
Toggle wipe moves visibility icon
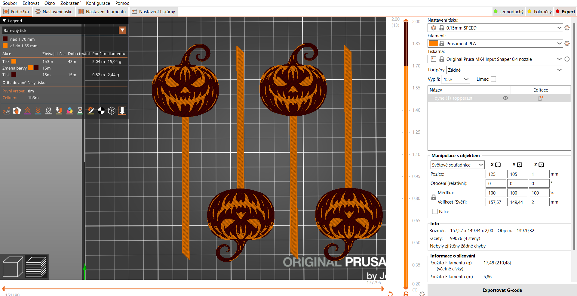coord(17,111)
